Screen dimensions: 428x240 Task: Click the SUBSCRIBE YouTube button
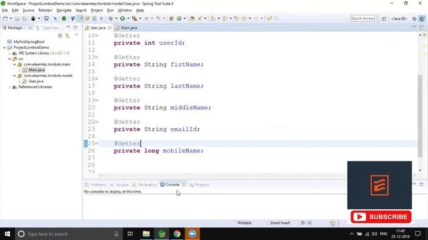[381, 217]
